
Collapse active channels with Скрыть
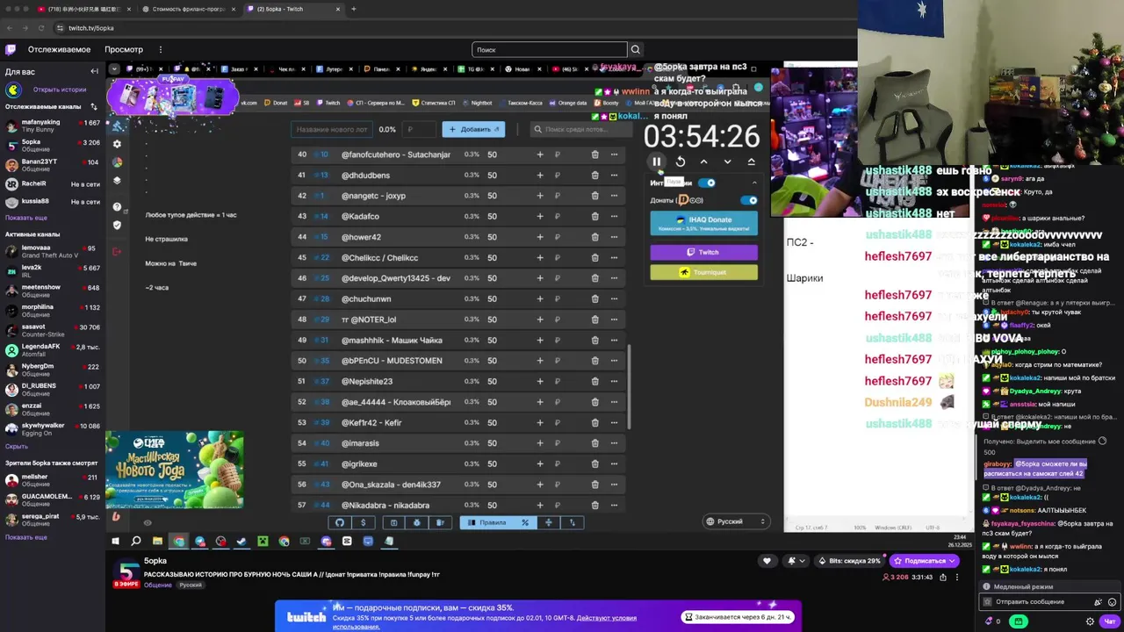point(17,446)
